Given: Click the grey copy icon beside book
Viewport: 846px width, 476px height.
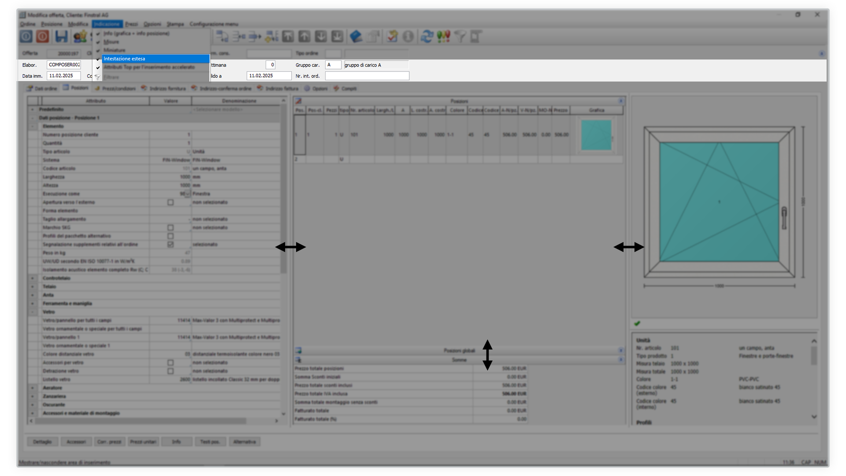Looking at the screenshot, I should click(x=373, y=36).
